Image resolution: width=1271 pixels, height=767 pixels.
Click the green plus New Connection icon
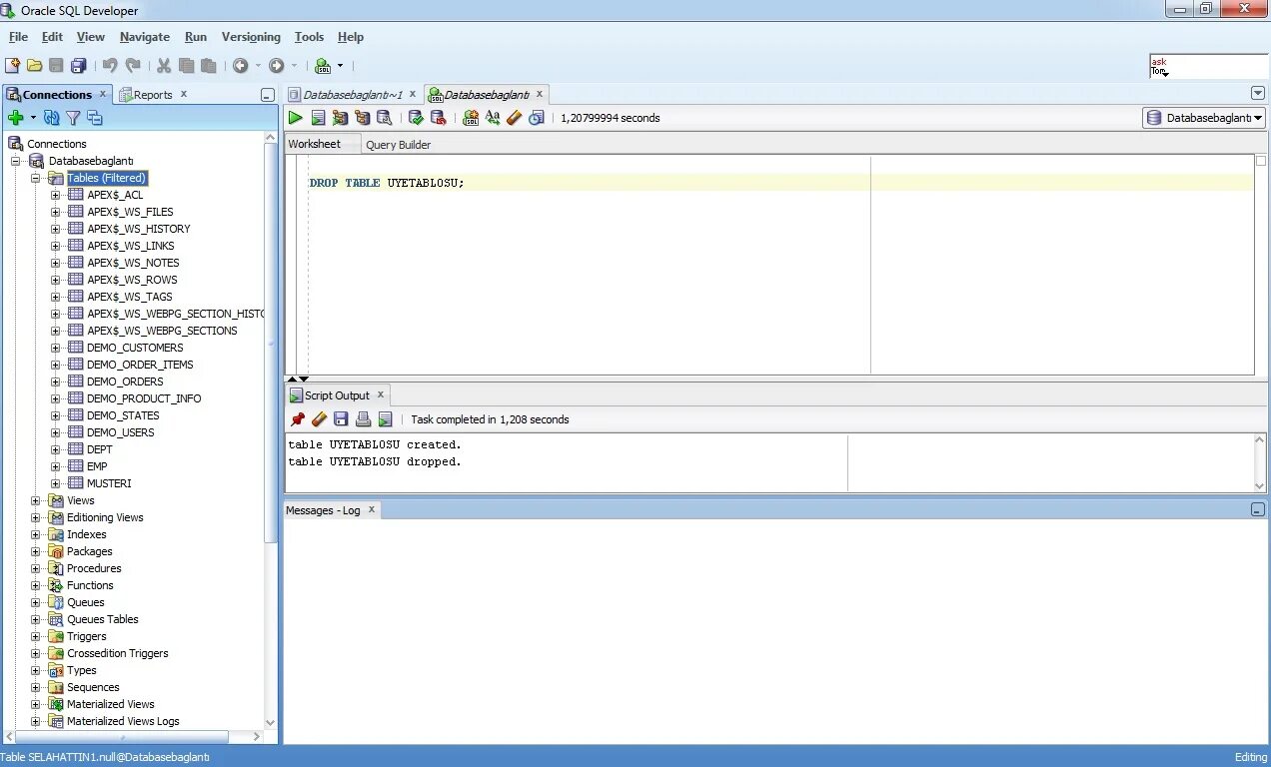point(16,118)
